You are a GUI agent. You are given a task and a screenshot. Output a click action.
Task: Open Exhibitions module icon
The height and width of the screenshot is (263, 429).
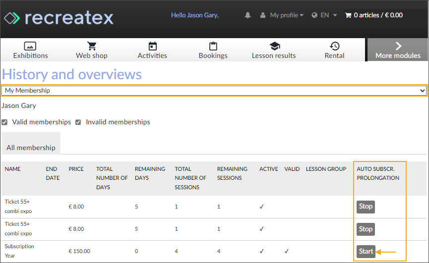click(30, 46)
